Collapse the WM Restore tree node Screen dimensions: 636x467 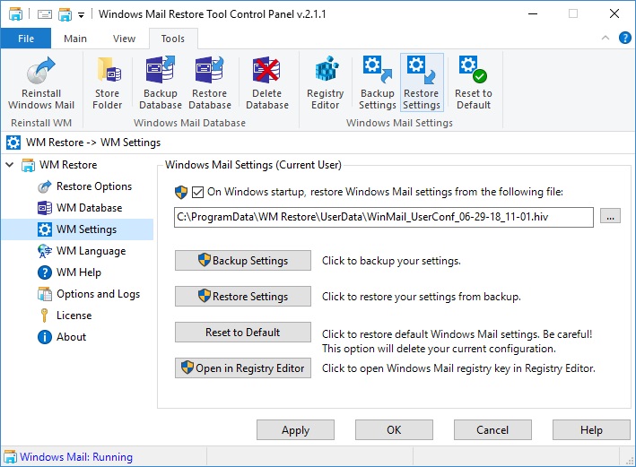pos(10,165)
